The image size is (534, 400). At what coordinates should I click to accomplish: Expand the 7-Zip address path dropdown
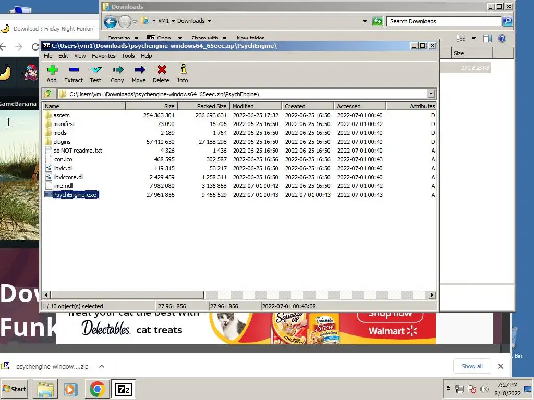coord(431,94)
